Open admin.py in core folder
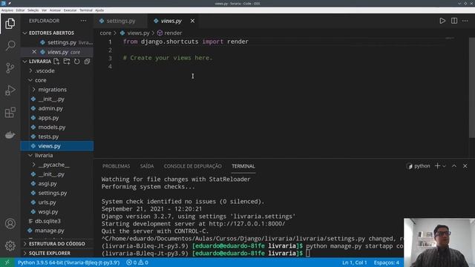Screen dimensions: 475x267 tap(50, 108)
